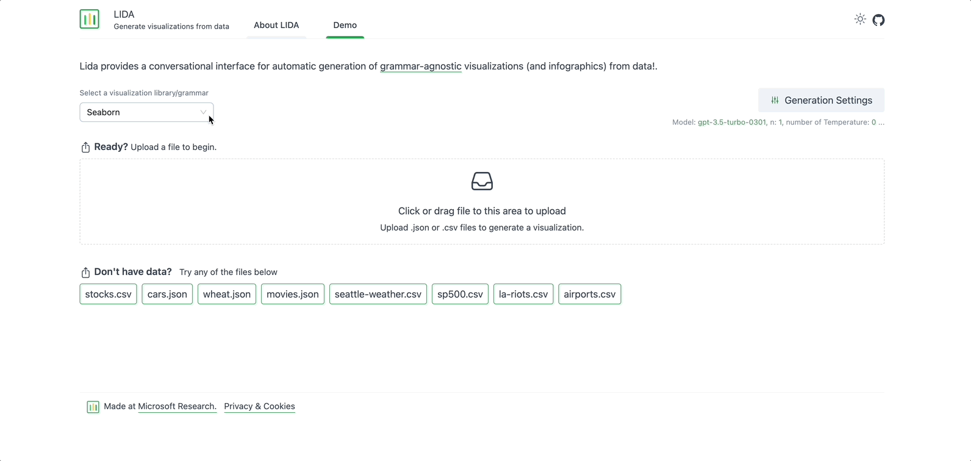Image resolution: width=971 pixels, height=461 pixels.
Task: Click the upload icon beside Don't have data?
Action: [85, 272]
